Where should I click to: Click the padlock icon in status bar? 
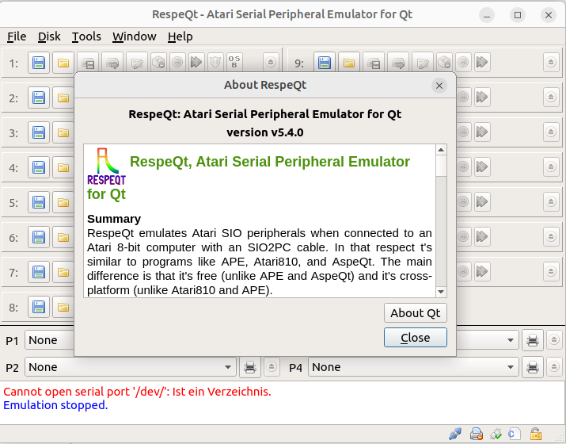coord(536,434)
